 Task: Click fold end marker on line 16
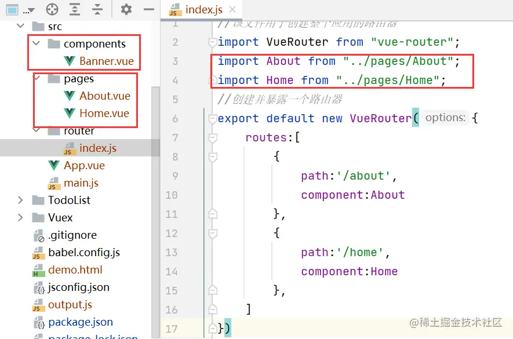tap(213, 309)
